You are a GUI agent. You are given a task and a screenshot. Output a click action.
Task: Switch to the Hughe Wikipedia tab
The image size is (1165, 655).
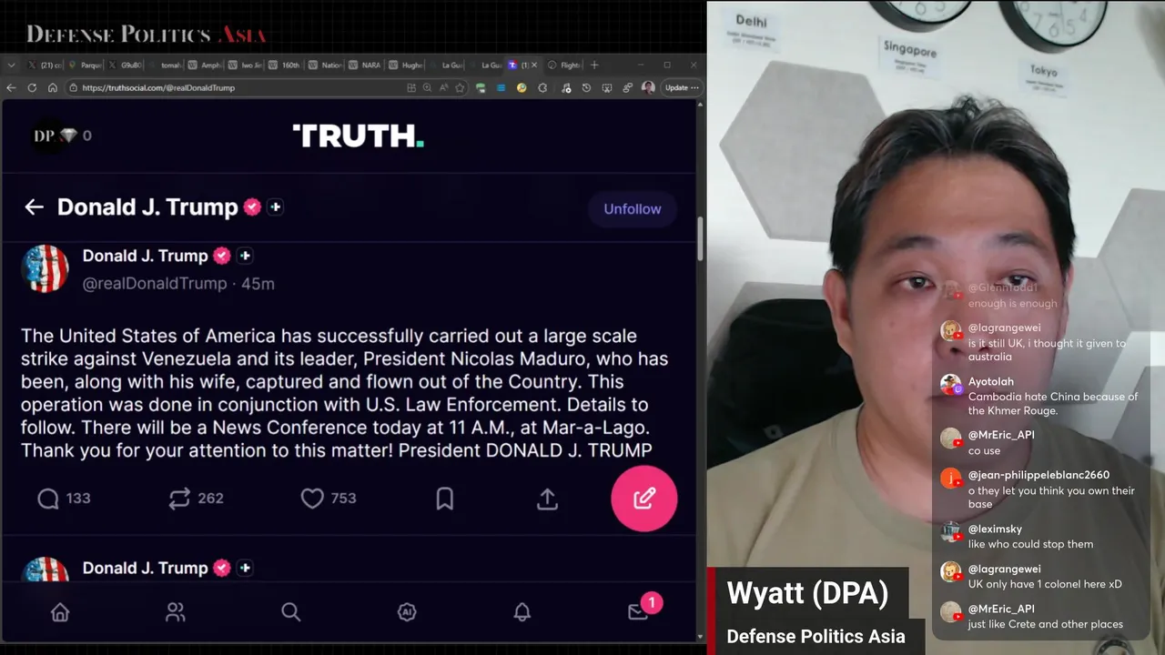tap(404, 65)
